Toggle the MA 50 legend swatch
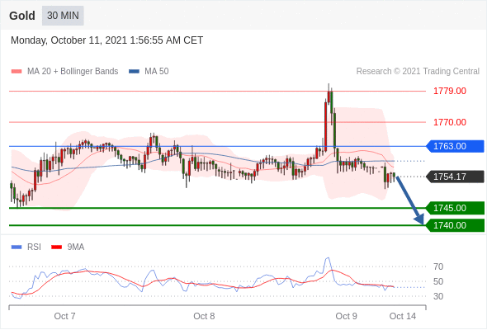This screenshot has height=330, width=487. pyautogui.click(x=134, y=72)
